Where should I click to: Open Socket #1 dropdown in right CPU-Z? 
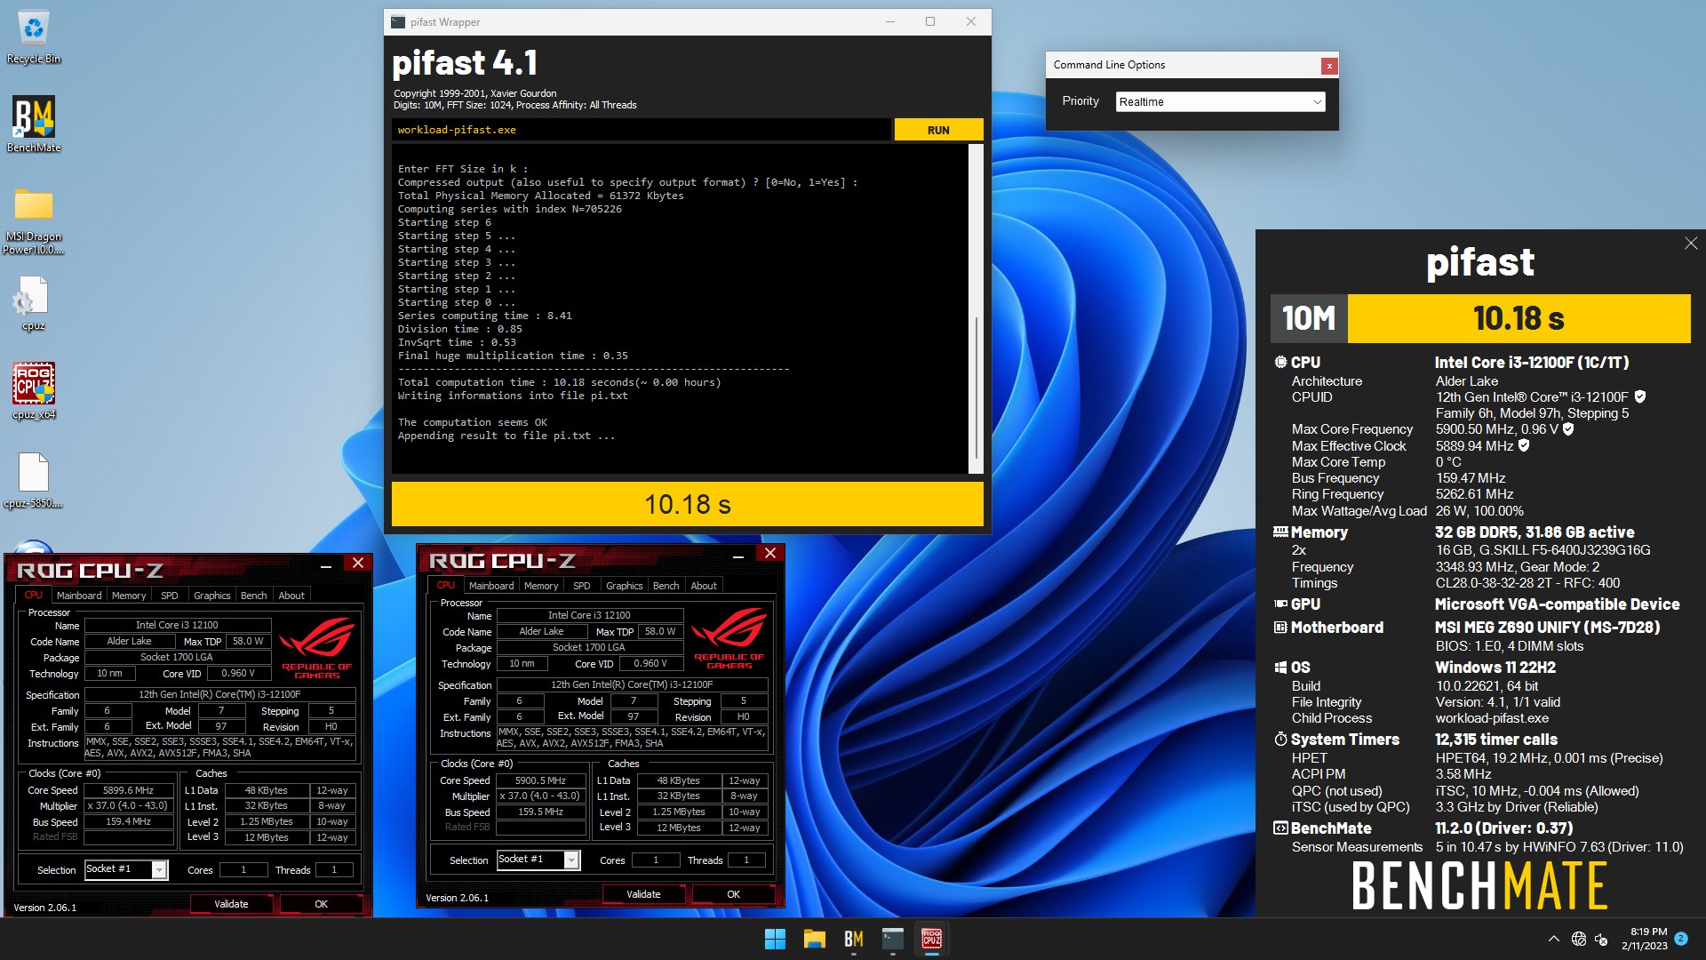[x=571, y=860]
